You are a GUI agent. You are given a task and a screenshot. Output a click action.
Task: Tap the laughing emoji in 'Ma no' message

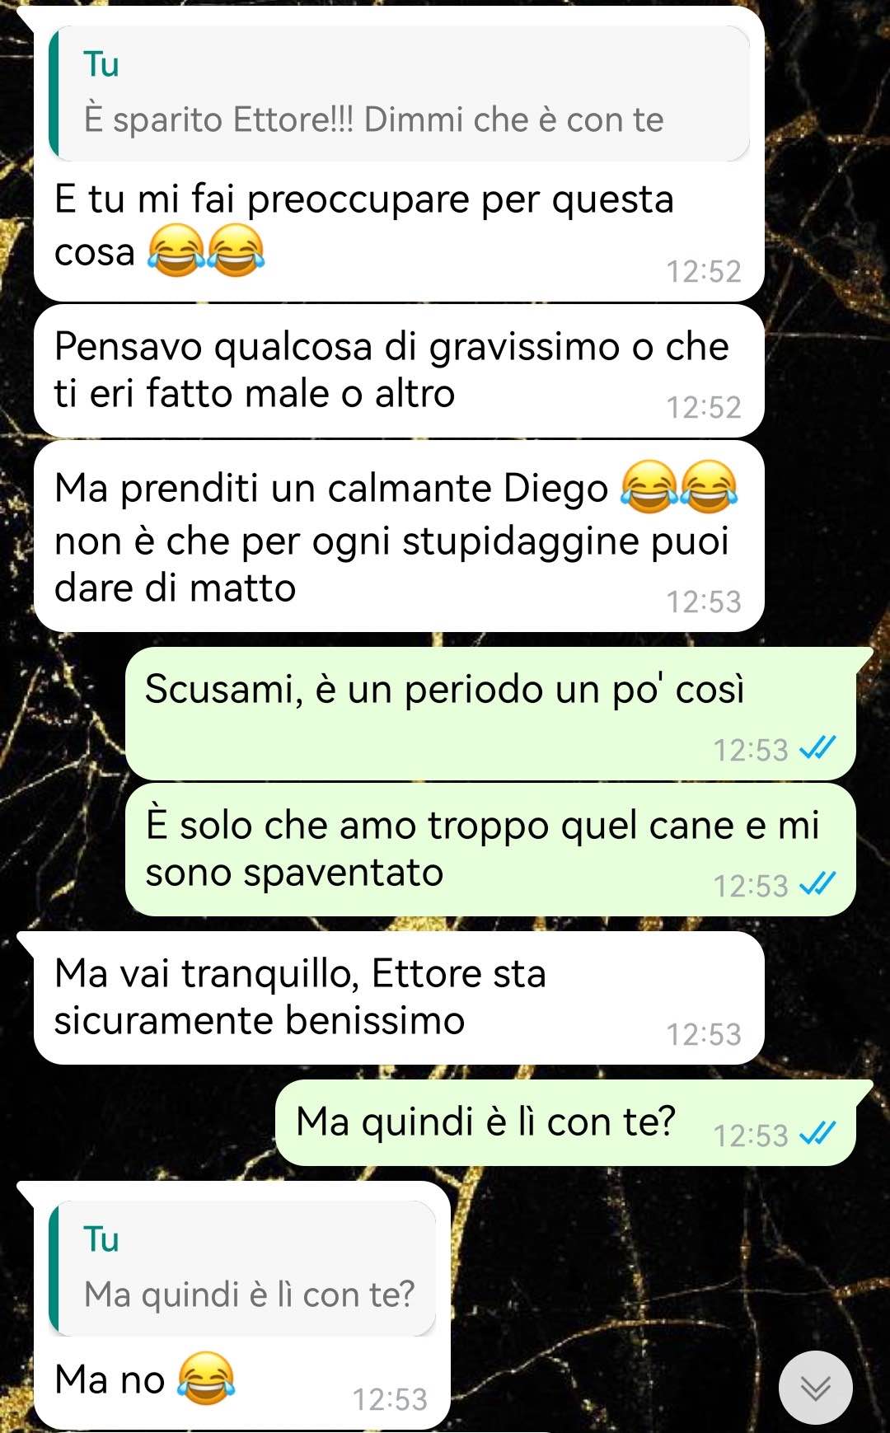206,1379
